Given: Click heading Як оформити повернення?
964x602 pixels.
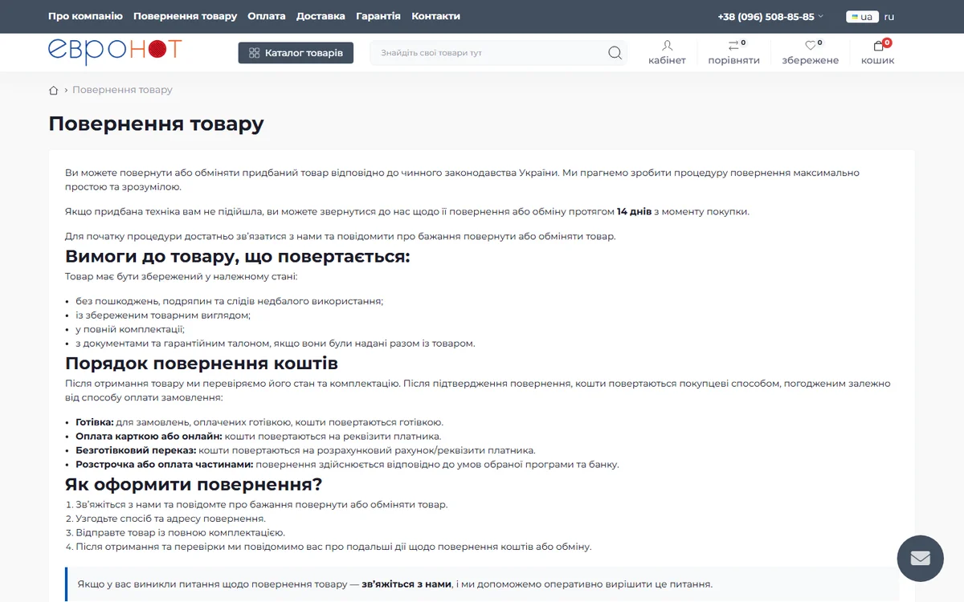Looking at the screenshot, I should (194, 485).
